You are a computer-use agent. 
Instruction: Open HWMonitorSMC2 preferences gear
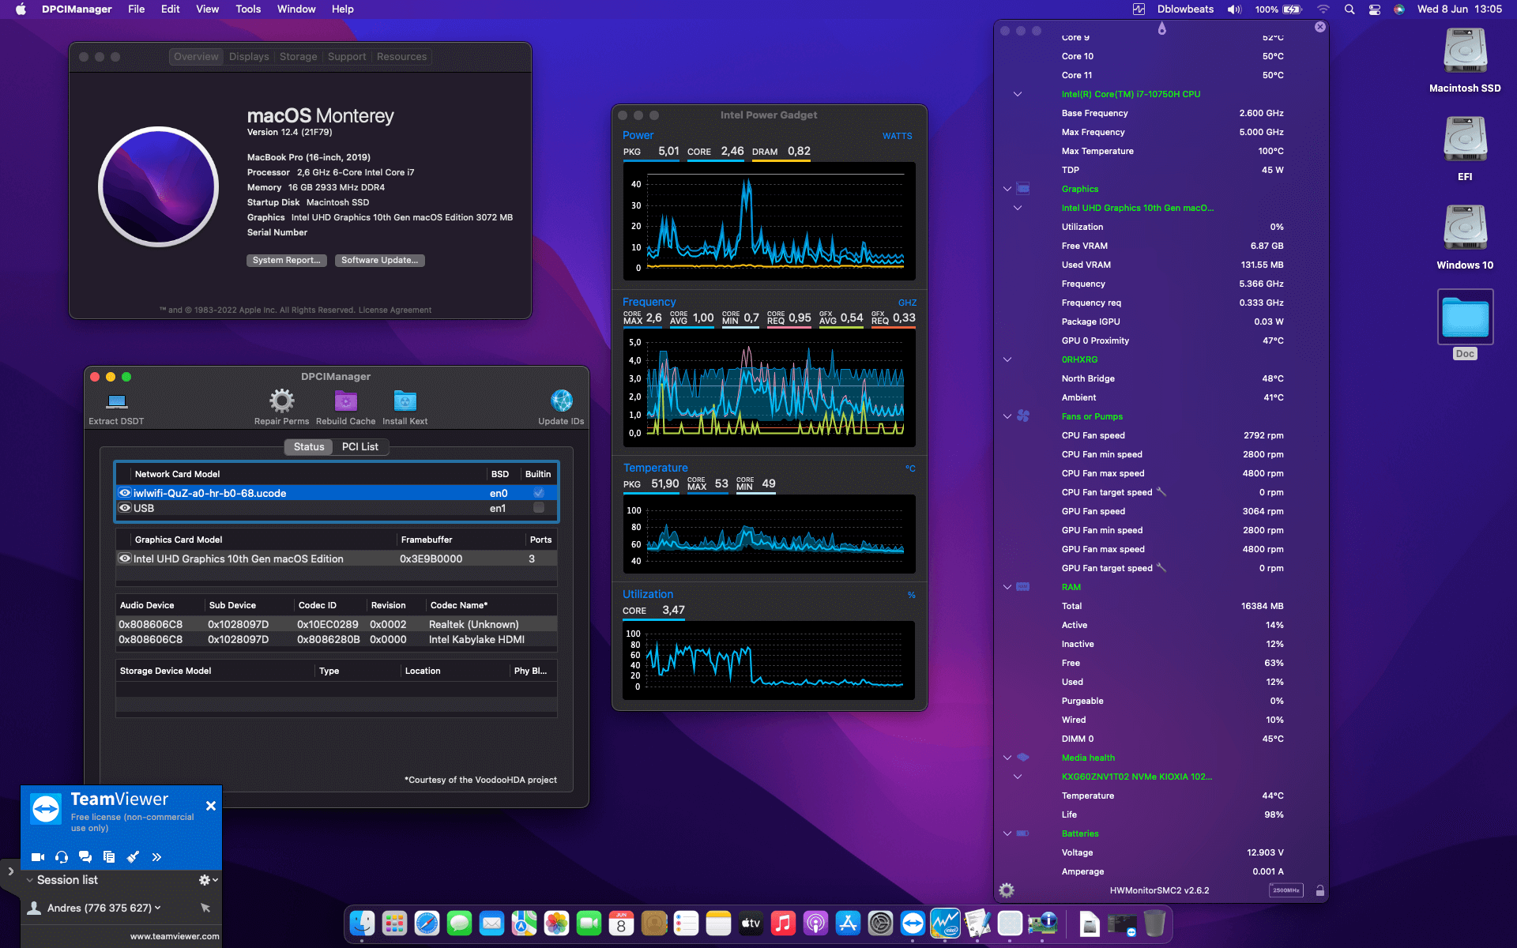pos(1007,890)
